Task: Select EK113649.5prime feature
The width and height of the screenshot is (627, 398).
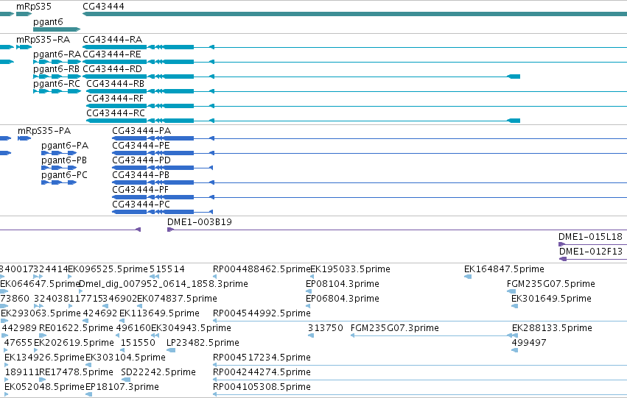Action: click(159, 313)
